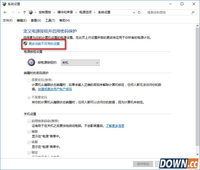Click the control panel icon in the address bar

[x=31, y=12]
